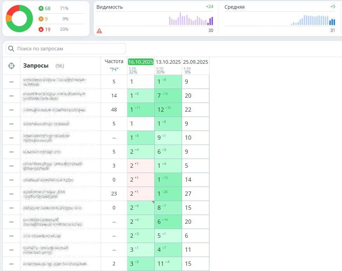Open the Частота column header options
Screen dimensions: 342x271
(x=114, y=61)
